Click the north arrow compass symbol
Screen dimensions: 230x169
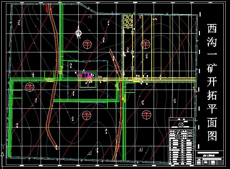78,31
